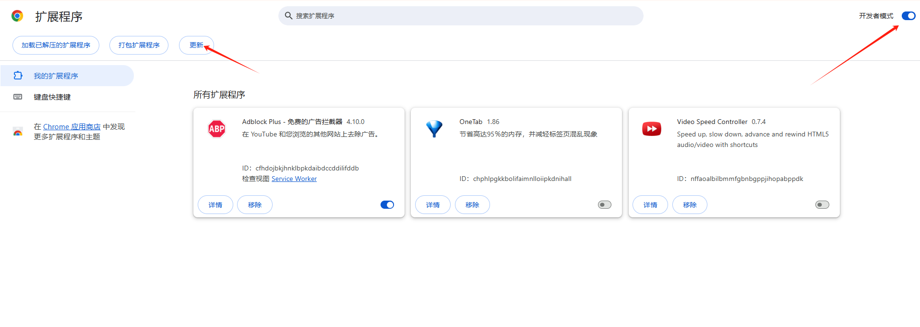The image size is (920, 327).
Task: Click the Adblock Plus YouTube description text
Action: click(311, 134)
